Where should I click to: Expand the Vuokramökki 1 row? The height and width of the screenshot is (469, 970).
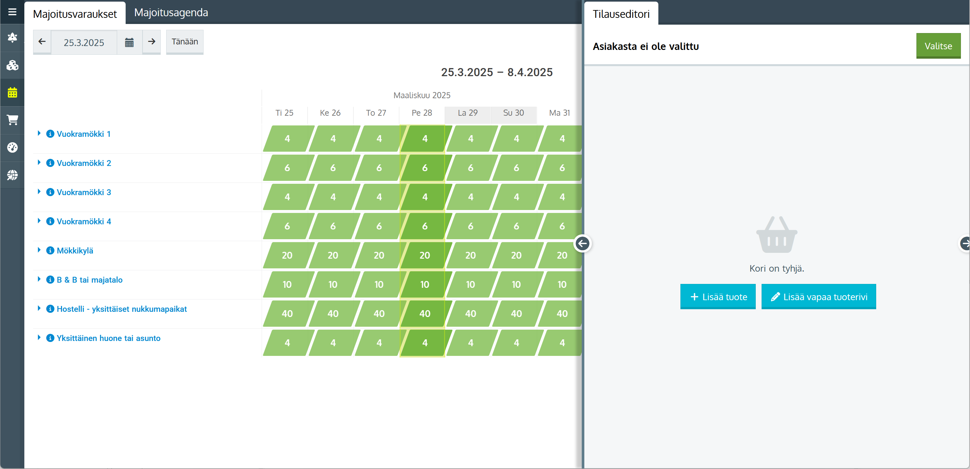click(39, 134)
